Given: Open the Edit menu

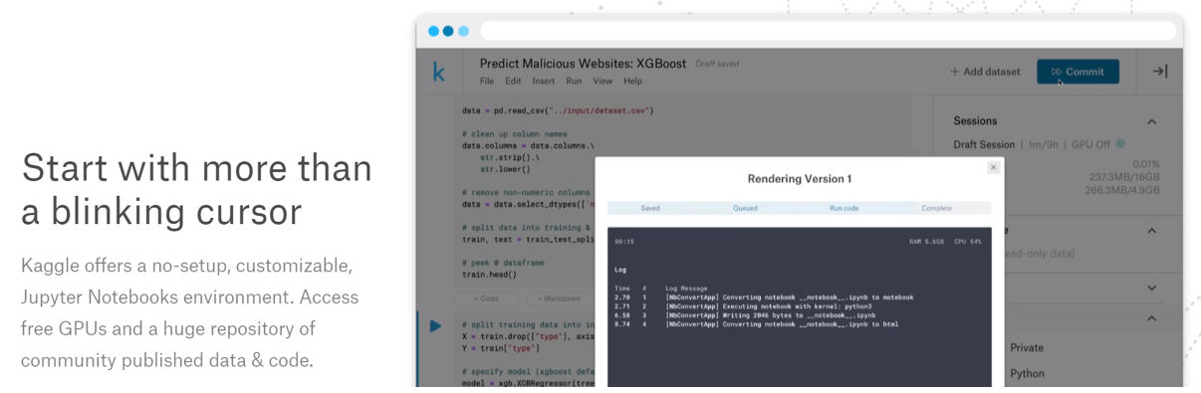Looking at the screenshot, I should [513, 81].
